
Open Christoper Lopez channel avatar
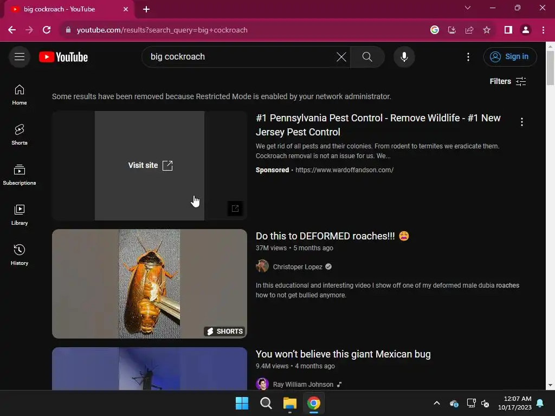coord(262,266)
